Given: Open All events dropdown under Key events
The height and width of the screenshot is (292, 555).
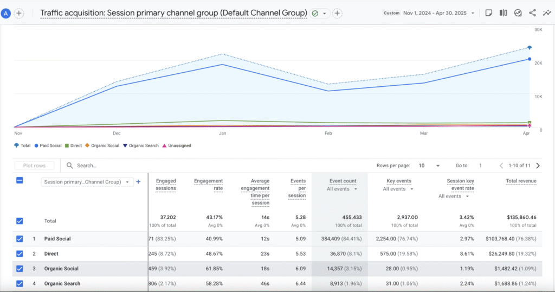Looking at the screenshot, I should pos(398,189).
